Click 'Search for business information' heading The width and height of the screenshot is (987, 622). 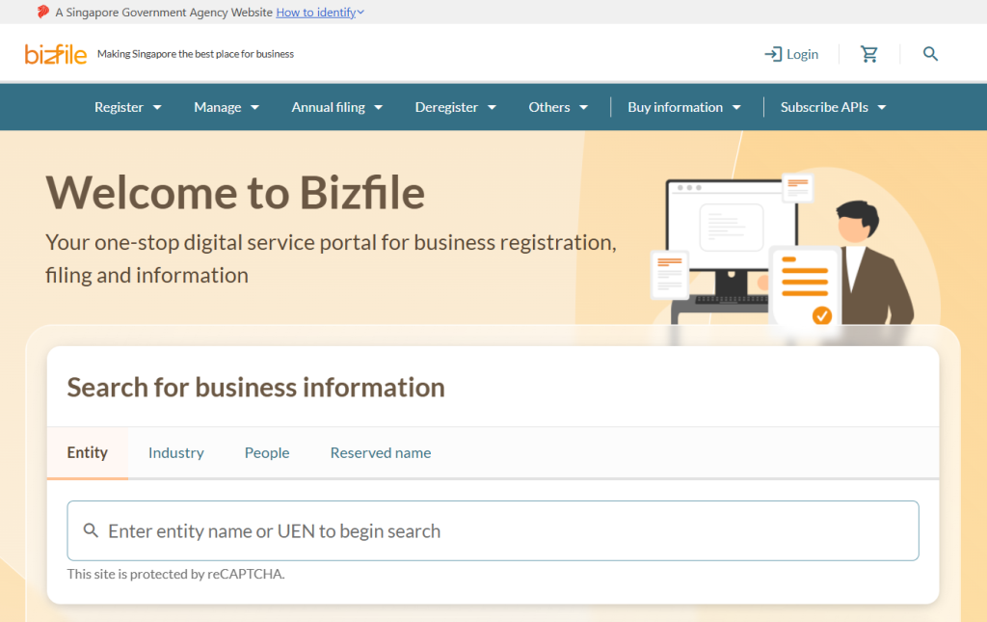point(256,387)
